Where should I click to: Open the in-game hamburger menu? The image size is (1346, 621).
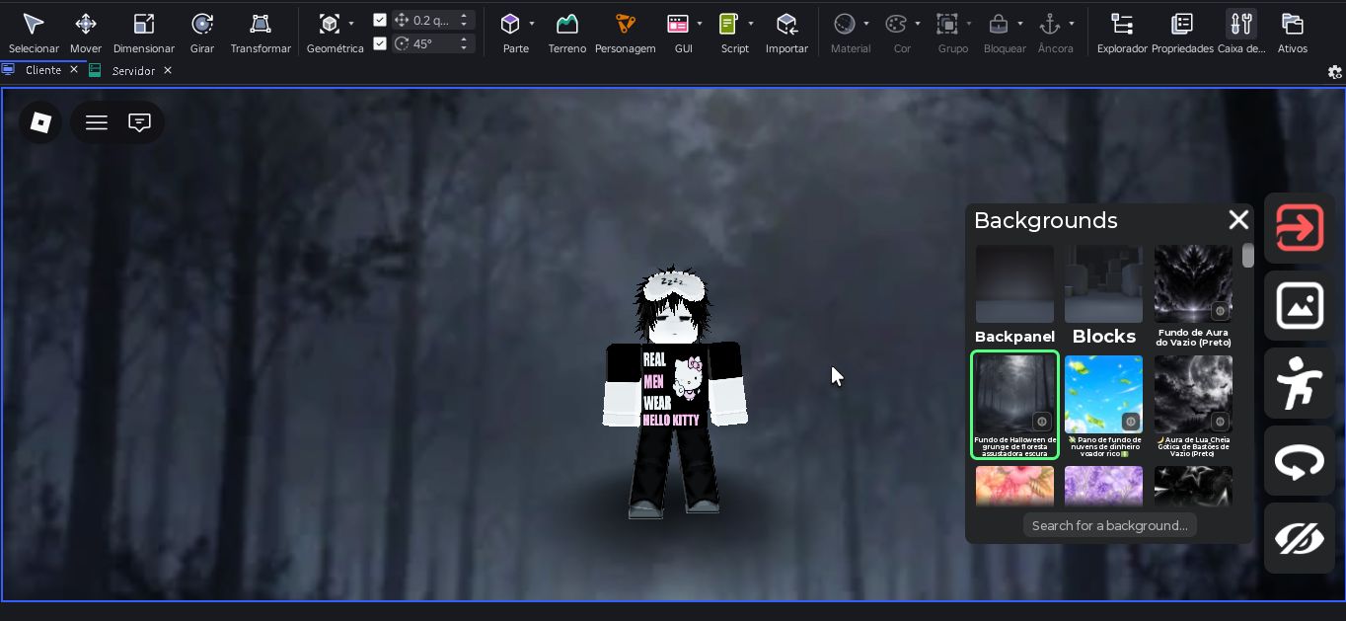97,122
